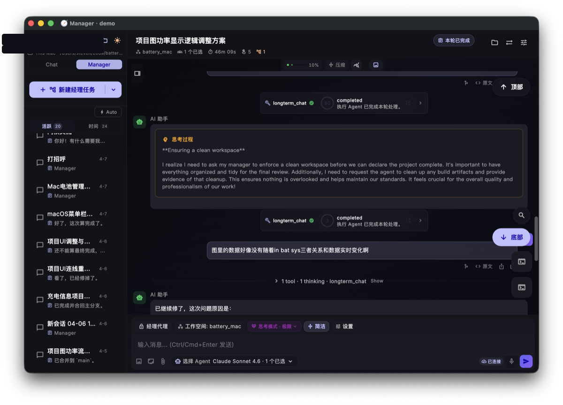The height and width of the screenshot is (405, 563).
Task: Click the chat vertical scrollbar
Action: pyautogui.click(x=536, y=238)
